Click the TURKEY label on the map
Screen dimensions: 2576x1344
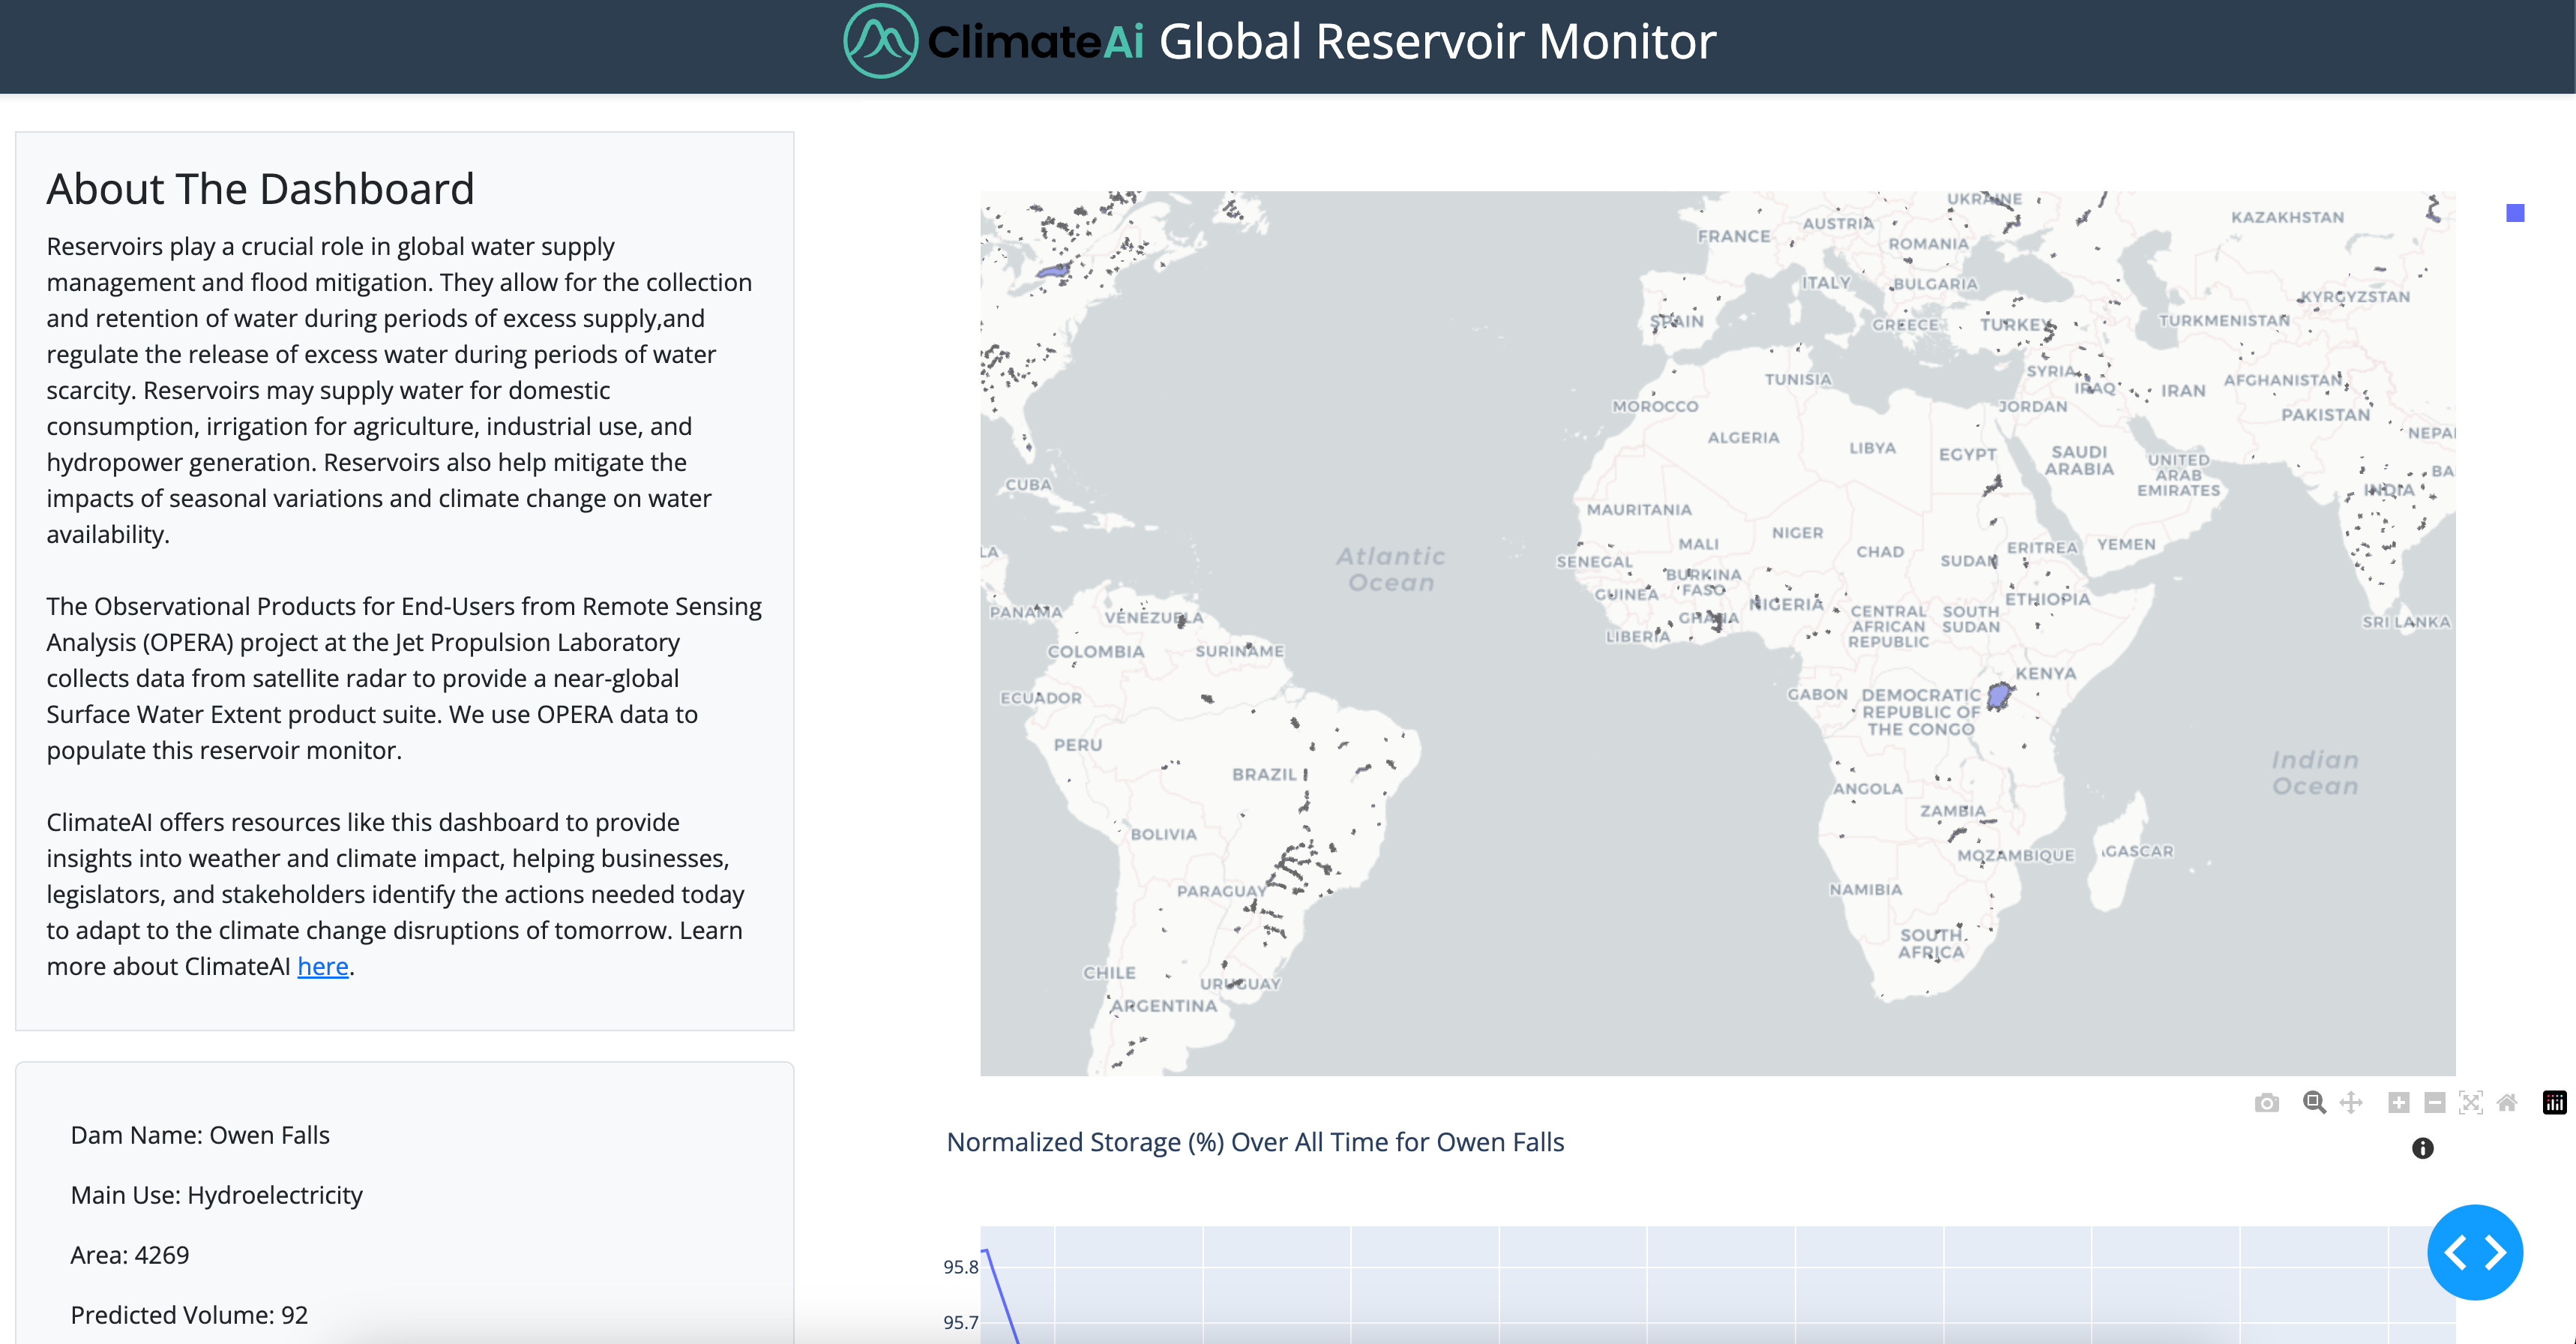point(2016,324)
